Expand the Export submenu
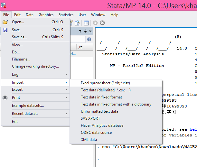Screen dimensions: 197x167 click(35, 89)
